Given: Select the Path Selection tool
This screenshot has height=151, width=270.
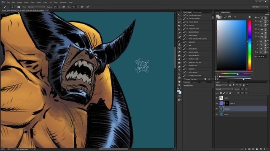Looking at the screenshot, I should (x=179, y=74).
